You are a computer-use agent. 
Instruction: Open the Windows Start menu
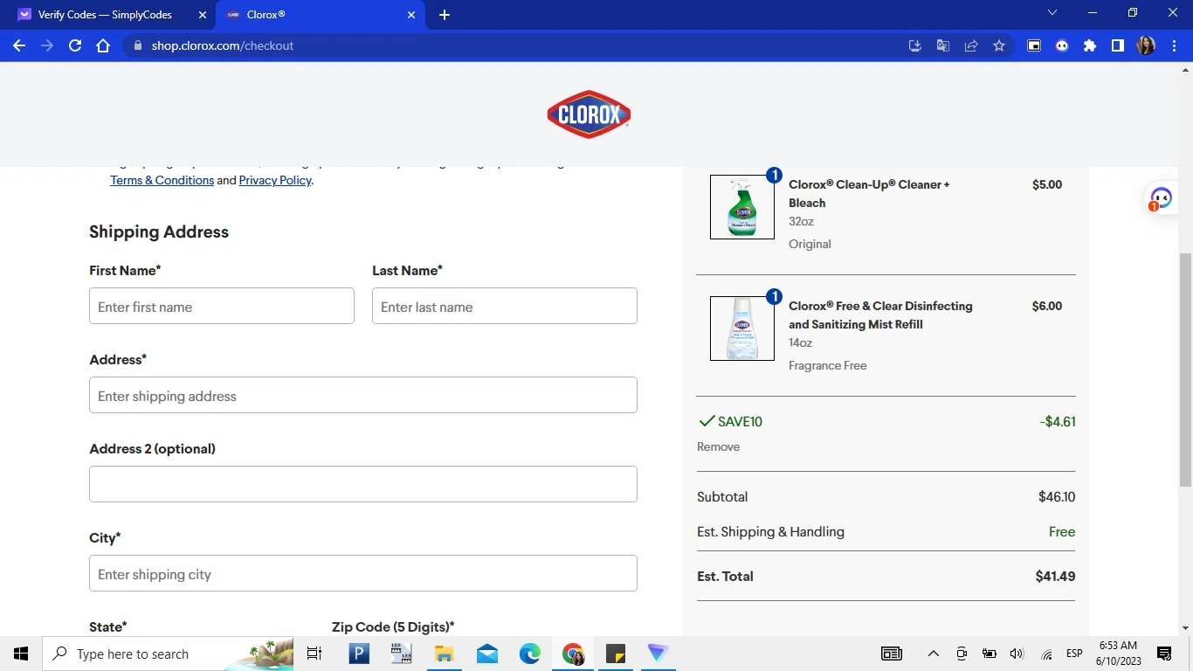tap(21, 654)
